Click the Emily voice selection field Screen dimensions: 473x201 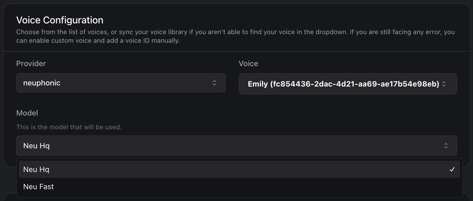click(x=348, y=84)
